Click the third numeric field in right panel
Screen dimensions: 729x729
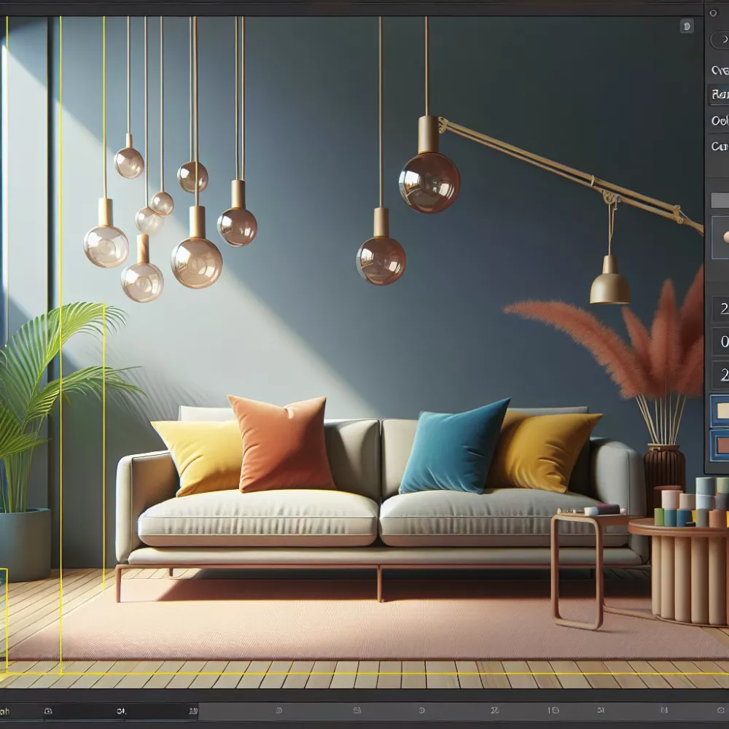point(720,375)
